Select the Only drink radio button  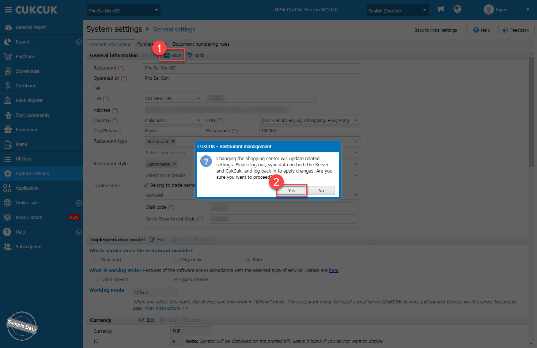[x=176, y=260]
